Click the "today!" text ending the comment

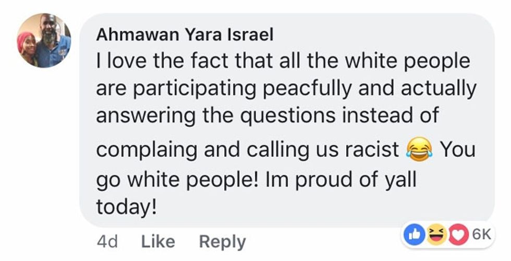click(126, 208)
